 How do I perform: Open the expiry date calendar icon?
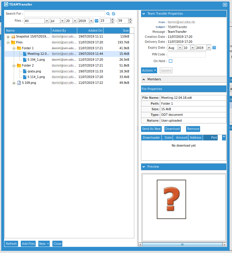point(214,47)
